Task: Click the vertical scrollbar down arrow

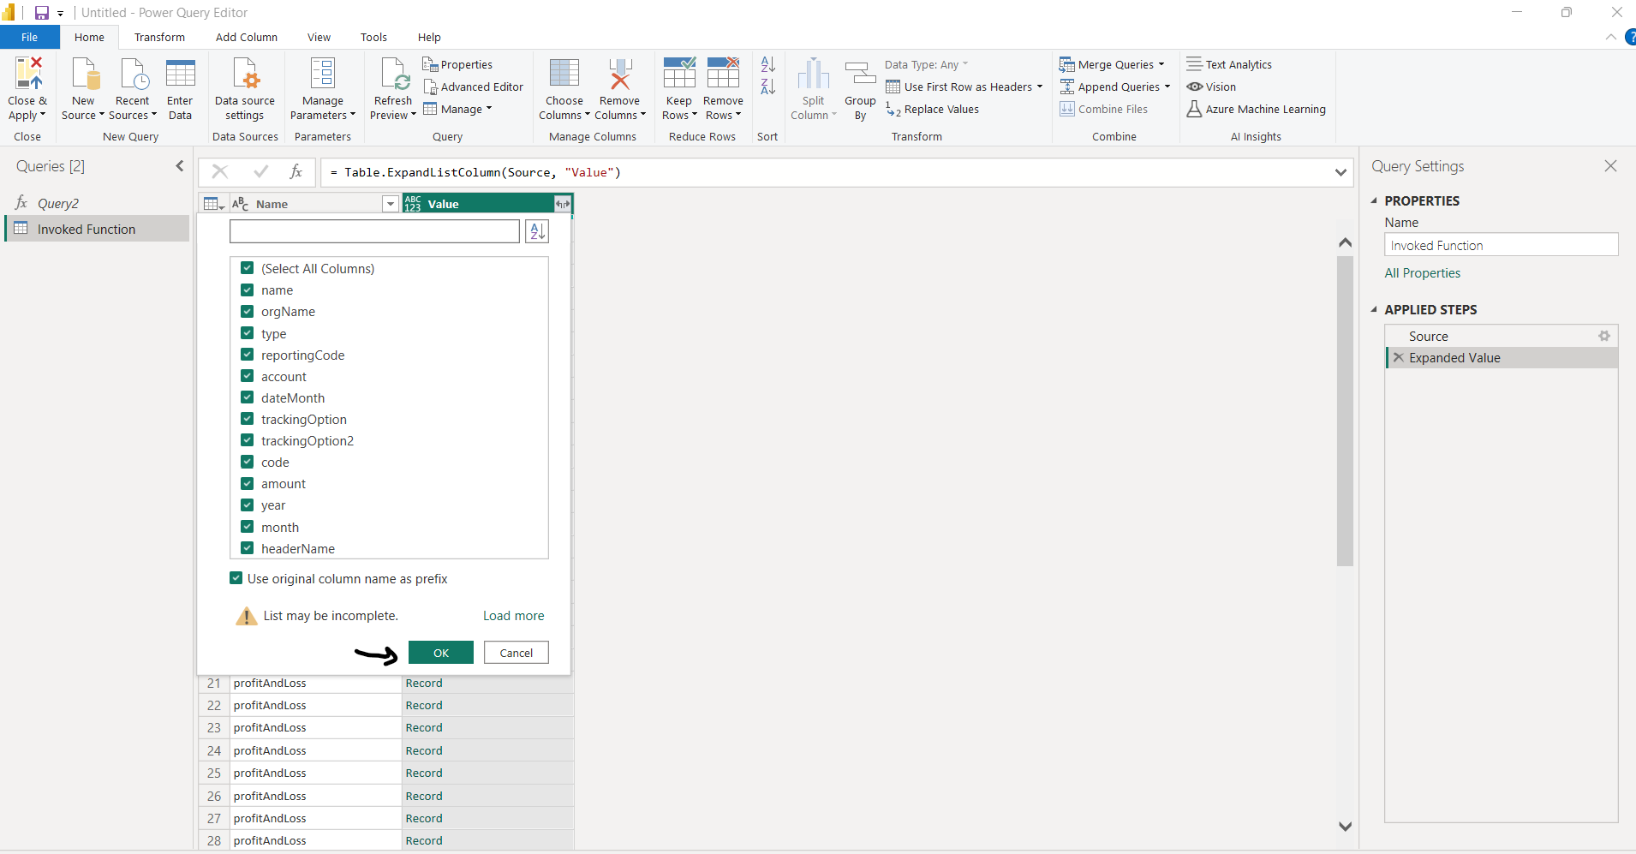Action: pyautogui.click(x=1345, y=827)
